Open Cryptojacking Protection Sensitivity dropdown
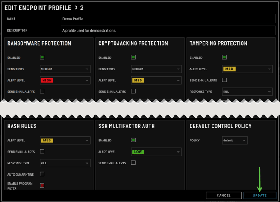280x202 pixels. (x=156, y=69)
